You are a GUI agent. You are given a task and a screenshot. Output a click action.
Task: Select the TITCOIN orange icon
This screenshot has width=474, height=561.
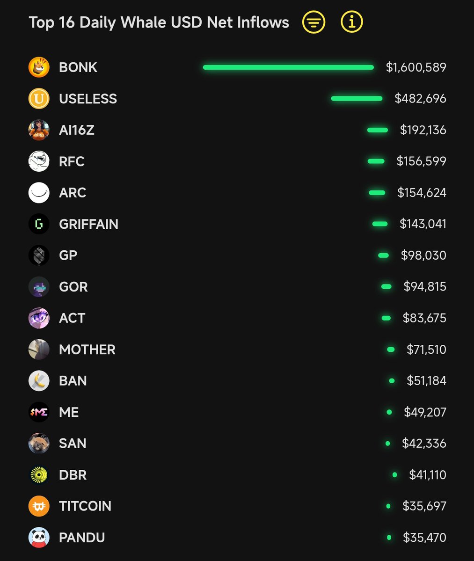(39, 506)
